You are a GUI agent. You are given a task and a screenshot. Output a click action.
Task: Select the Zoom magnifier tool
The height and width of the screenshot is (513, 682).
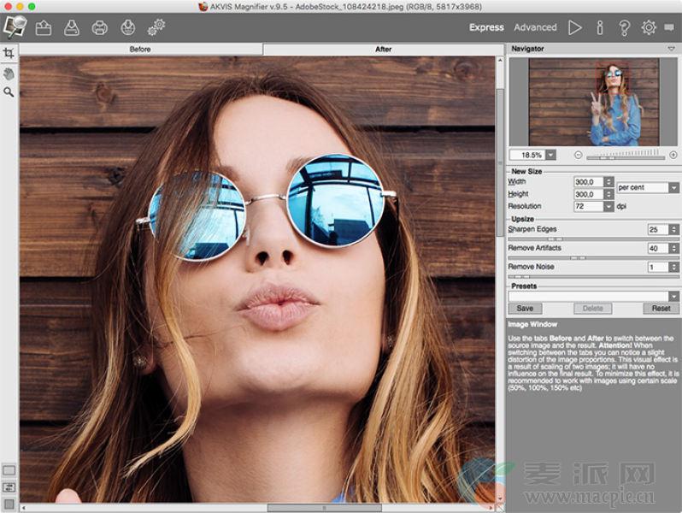coord(9,91)
